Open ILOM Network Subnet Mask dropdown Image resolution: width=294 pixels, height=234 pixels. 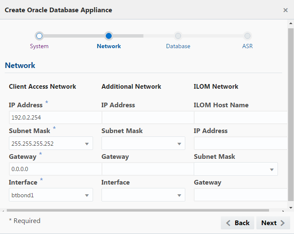pos(236,169)
